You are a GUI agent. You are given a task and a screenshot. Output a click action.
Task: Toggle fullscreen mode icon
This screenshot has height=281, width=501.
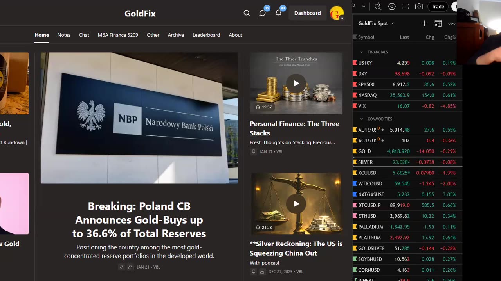[405, 6]
